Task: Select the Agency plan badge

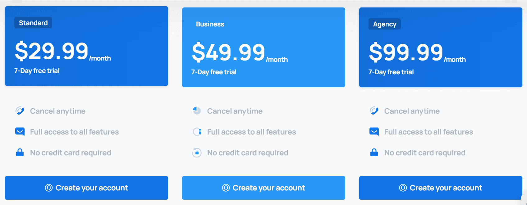Action: (384, 24)
